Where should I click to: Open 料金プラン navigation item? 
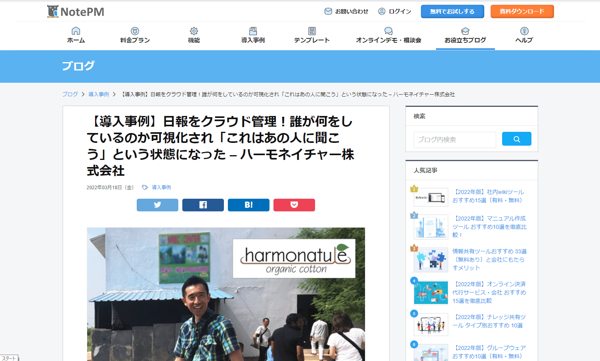(x=135, y=36)
